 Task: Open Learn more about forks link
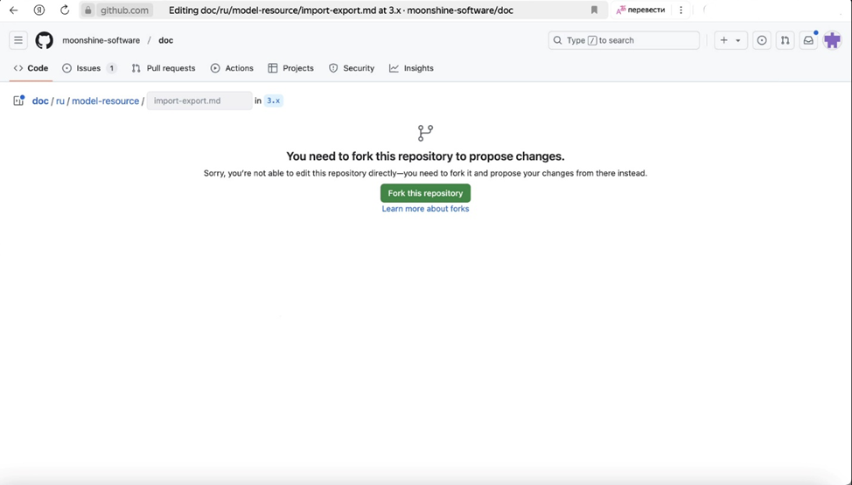tap(425, 209)
